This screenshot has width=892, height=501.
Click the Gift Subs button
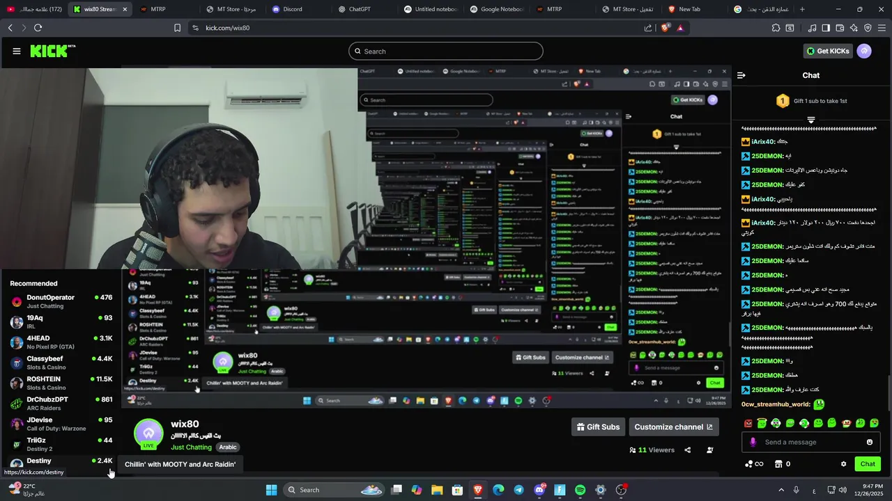tap(598, 427)
